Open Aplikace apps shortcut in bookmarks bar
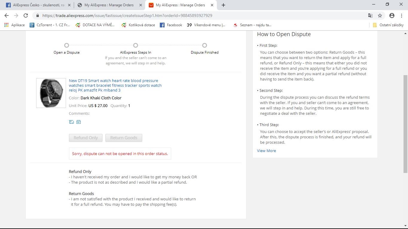Viewport: 408px width, 229px height. click(x=14, y=25)
